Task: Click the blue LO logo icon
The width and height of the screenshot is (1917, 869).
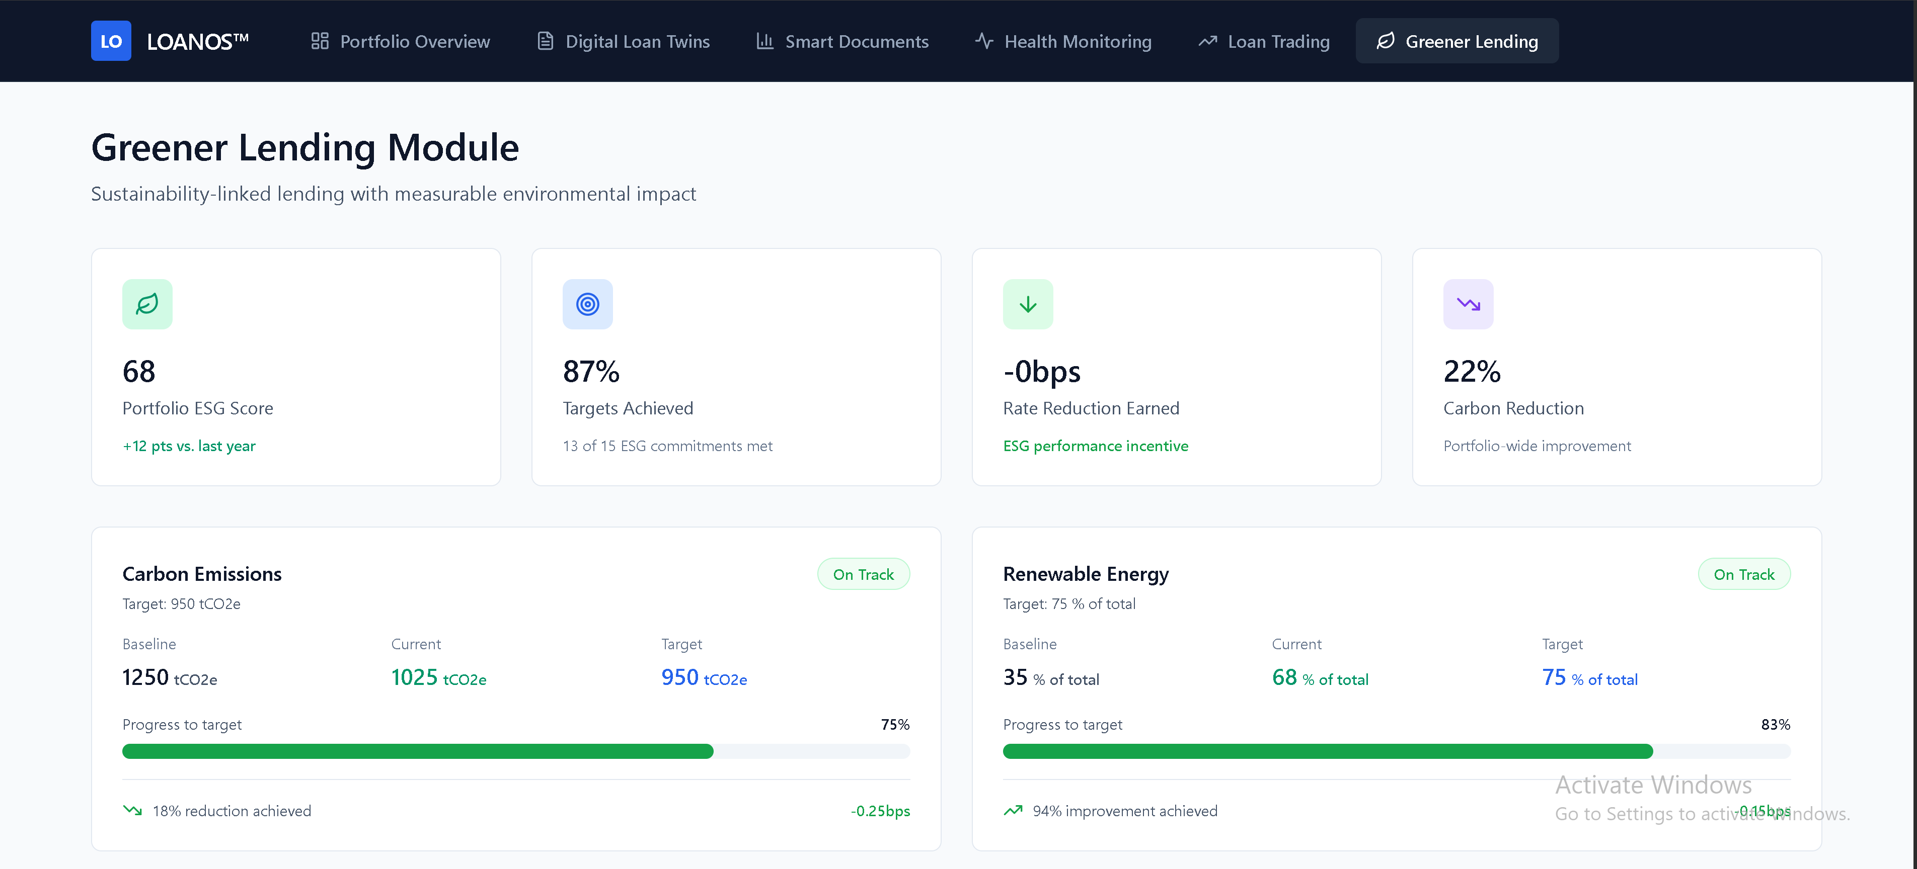Action: tap(111, 41)
